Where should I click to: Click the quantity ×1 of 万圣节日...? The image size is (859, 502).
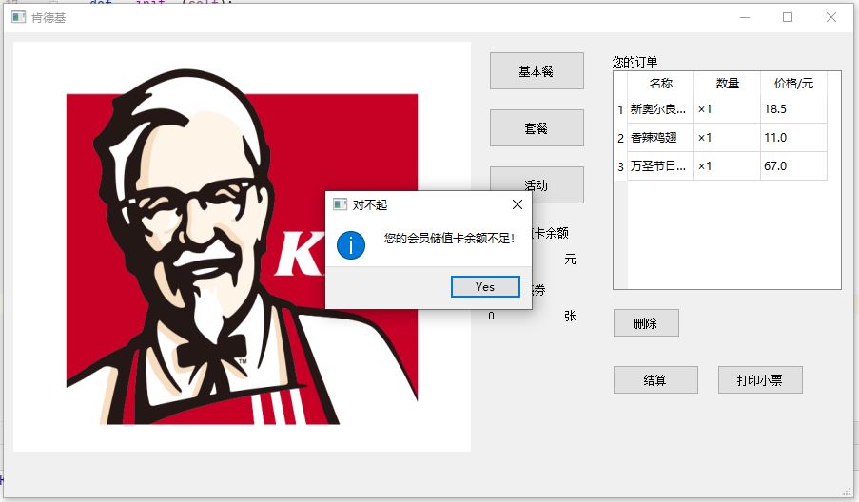pyautogui.click(x=727, y=165)
